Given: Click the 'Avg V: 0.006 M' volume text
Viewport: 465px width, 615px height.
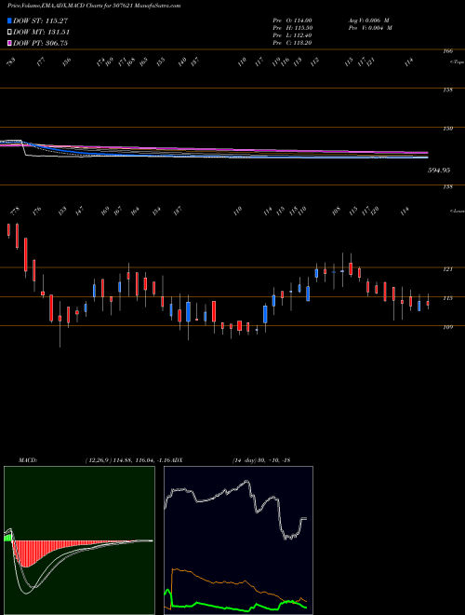Looking at the screenshot, I should point(368,20).
